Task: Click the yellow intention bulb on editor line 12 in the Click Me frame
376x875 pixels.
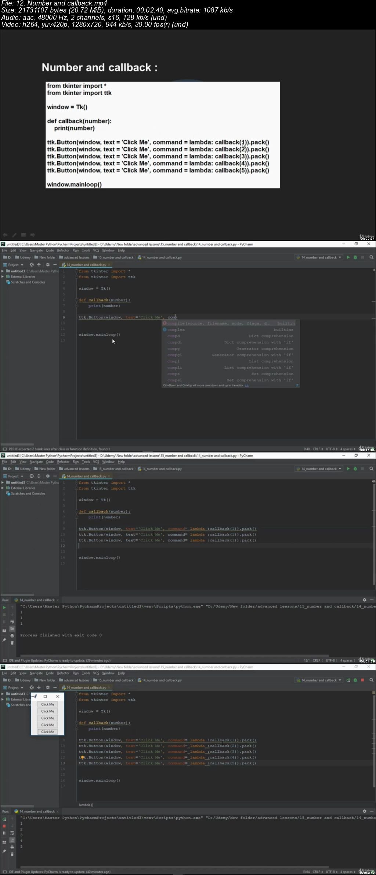Action: click(x=83, y=757)
